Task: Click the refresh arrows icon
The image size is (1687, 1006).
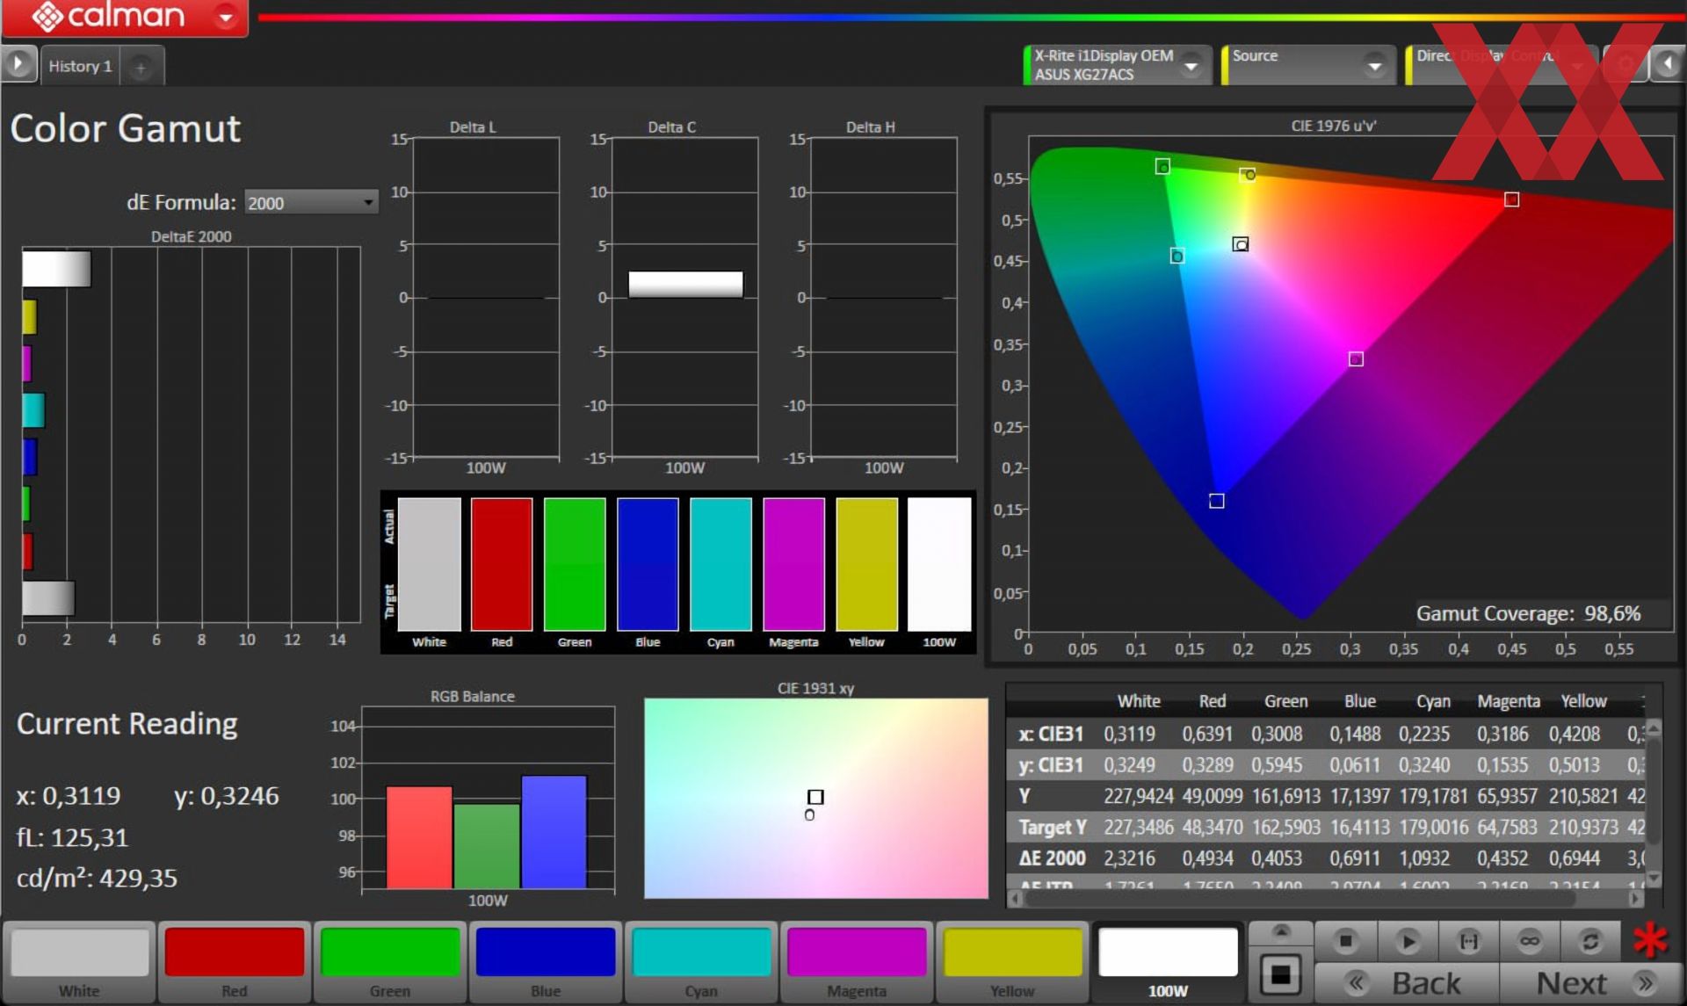Action: pos(1590,941)
